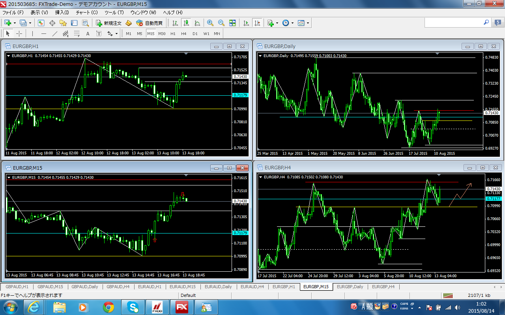Zoom in on the chart
Image resolution: width=505 pixels, height=315 pixels.
click(210, 23)
